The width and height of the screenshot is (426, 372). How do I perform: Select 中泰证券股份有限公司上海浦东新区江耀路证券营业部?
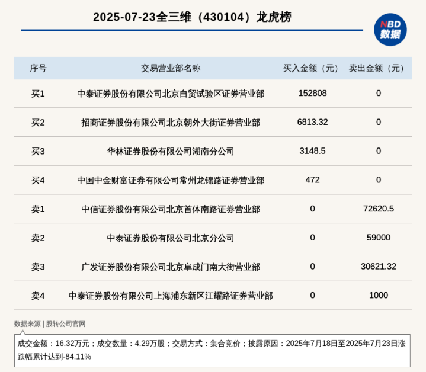click(171, 296)
